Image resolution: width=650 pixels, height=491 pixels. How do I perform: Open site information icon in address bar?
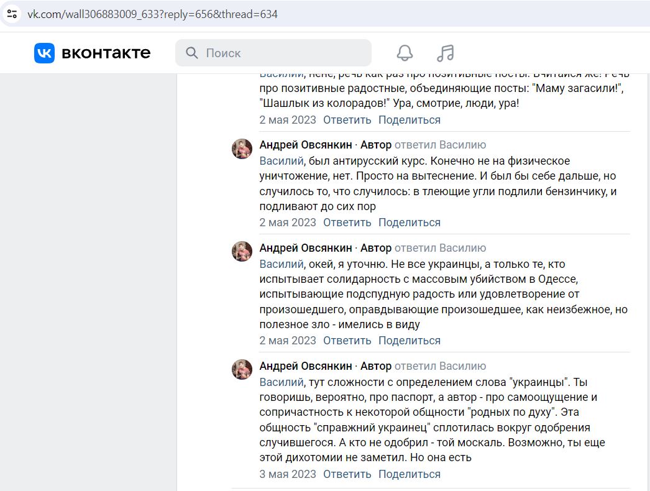pyautogui.click(x=12, y=14)
